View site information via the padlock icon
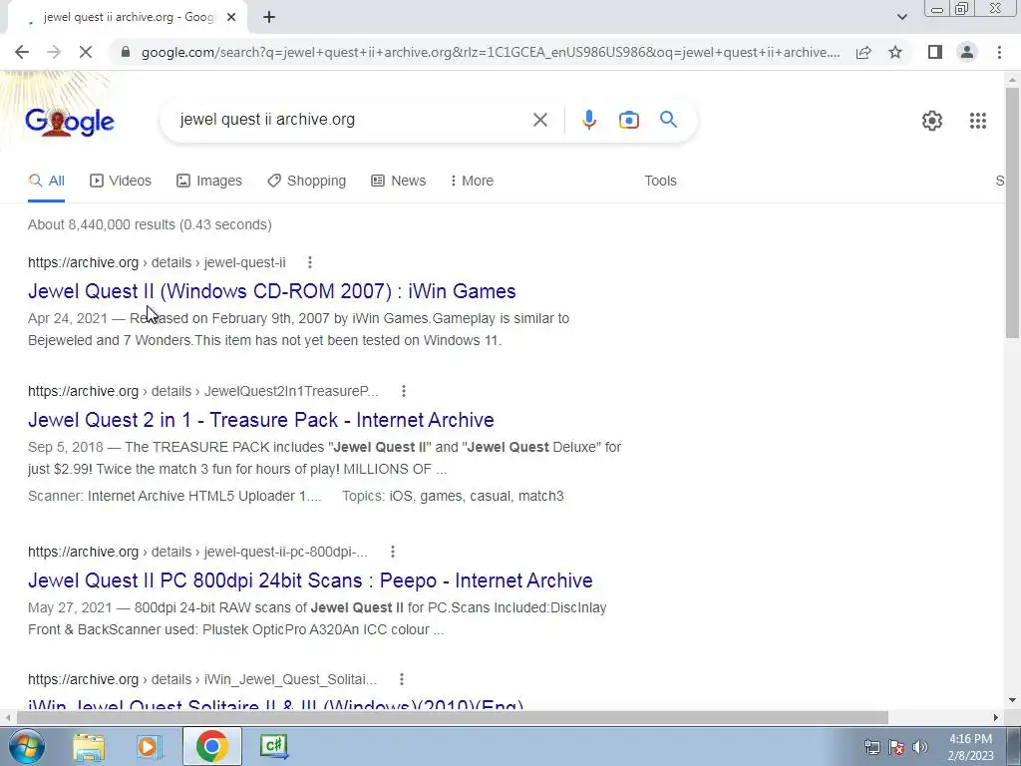The width and height of the screenshot is (1021, 766). [126, 52]
